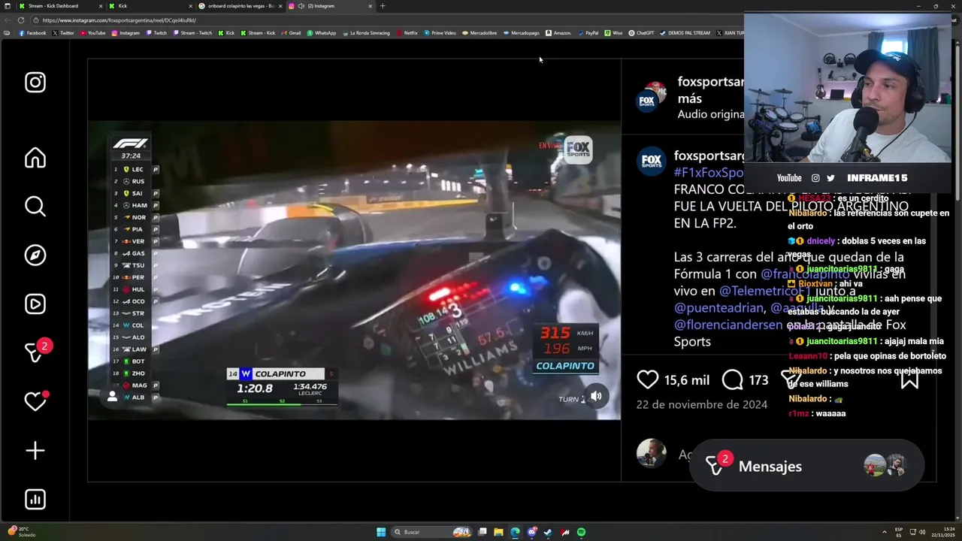Viewport: 962px width, 541px height.
Task: Click the taskbar Buscar search box
Action: pyautogui.click(x=432, y=532)
